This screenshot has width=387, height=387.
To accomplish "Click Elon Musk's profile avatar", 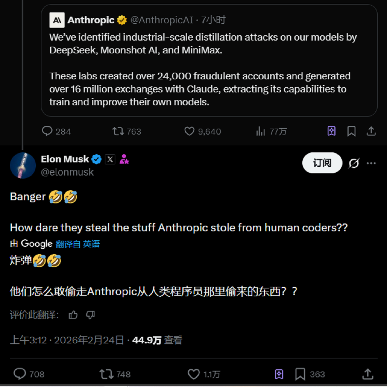I will [x=23, y=165].
